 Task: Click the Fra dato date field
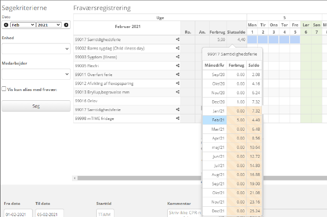coord(18,213)
